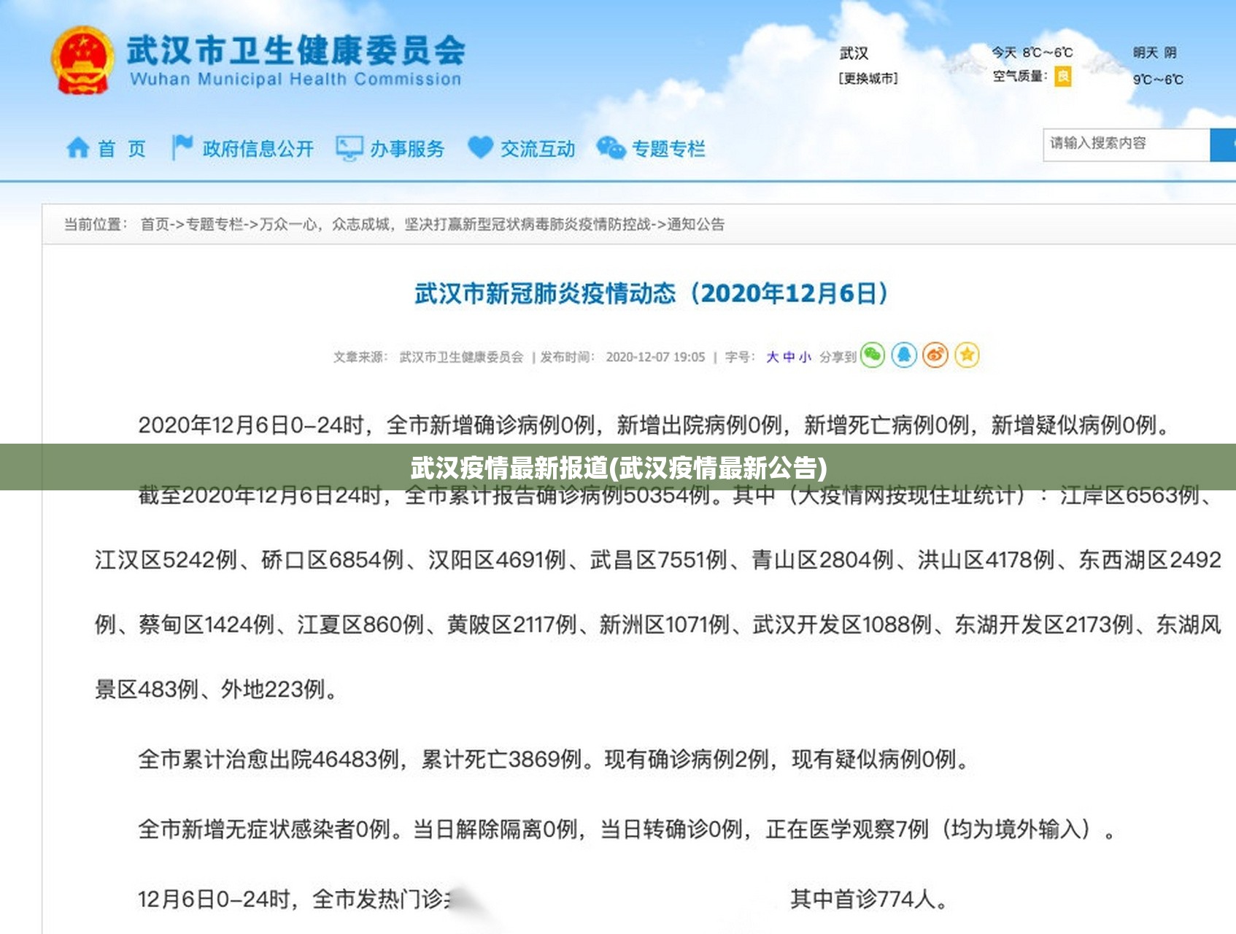Screen dimensions: 1236x934
Task: Open 专题专栏 menu item
Action: tap(668, 149)
